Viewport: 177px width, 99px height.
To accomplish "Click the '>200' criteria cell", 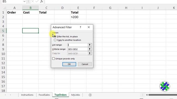I will [x=78, y=17].
